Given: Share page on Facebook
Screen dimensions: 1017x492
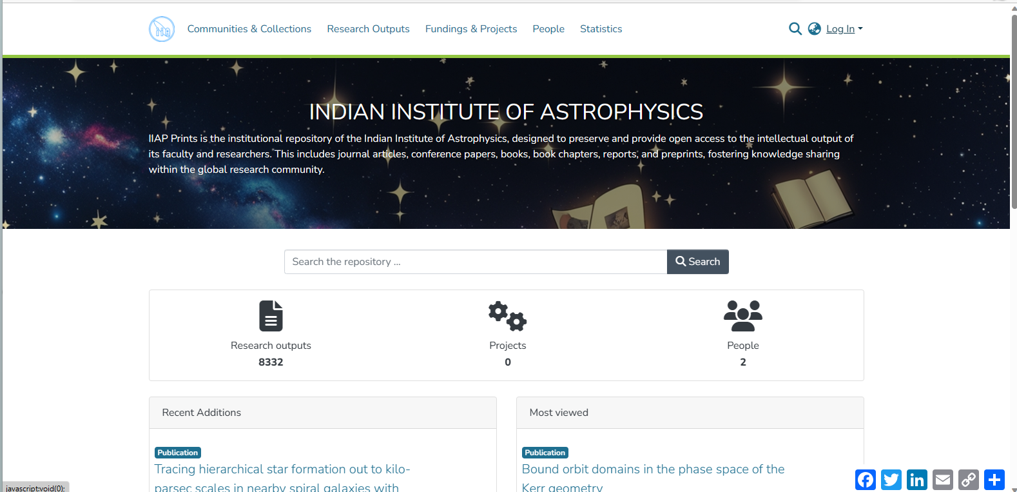Looking at the screenshot, I should (x=866, y=480).
